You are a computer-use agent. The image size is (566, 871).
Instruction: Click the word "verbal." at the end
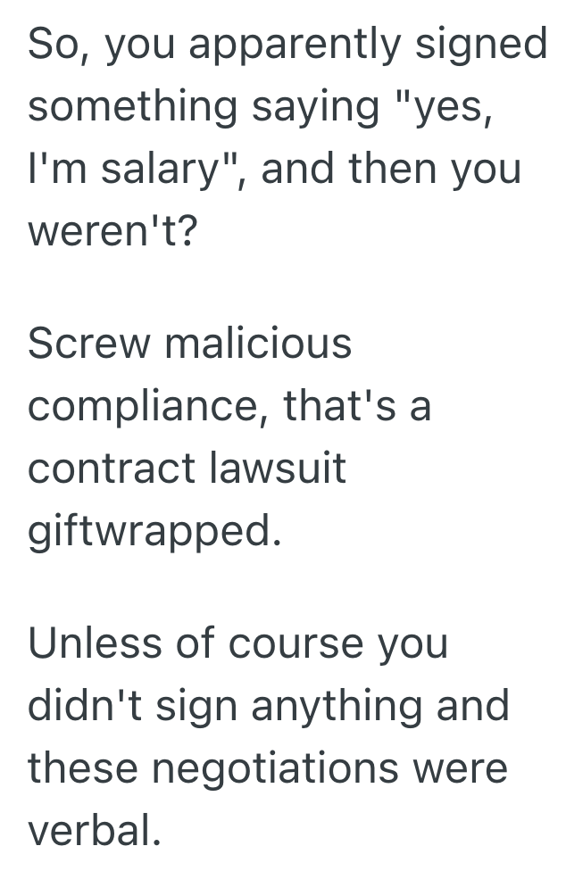(96, 831)
